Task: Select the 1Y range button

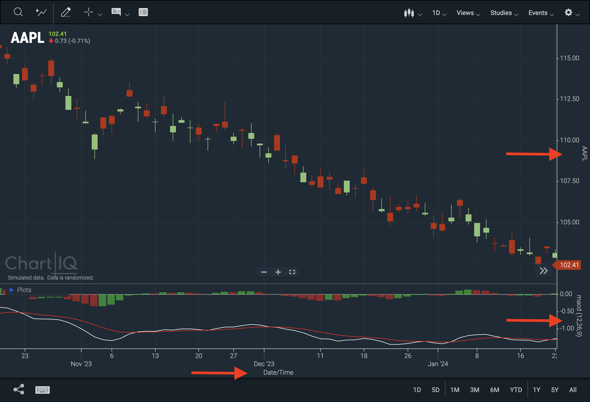Action: (536, 390)
